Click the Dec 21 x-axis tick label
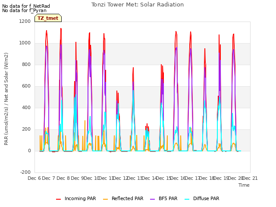Screen dimensions: 276x207 250,178
